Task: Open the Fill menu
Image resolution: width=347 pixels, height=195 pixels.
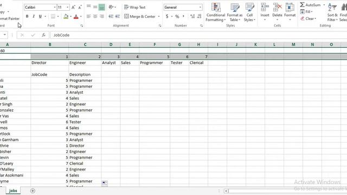Action: (306, 12)
